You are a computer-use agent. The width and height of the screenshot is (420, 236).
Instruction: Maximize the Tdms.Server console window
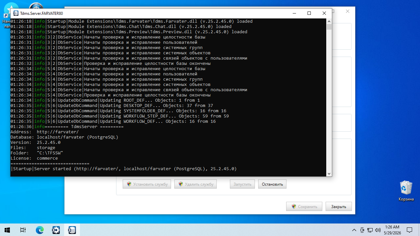pyautogui.click(x=309, y=13)
